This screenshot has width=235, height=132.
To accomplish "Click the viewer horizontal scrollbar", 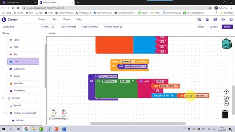I will click(138, 123).
